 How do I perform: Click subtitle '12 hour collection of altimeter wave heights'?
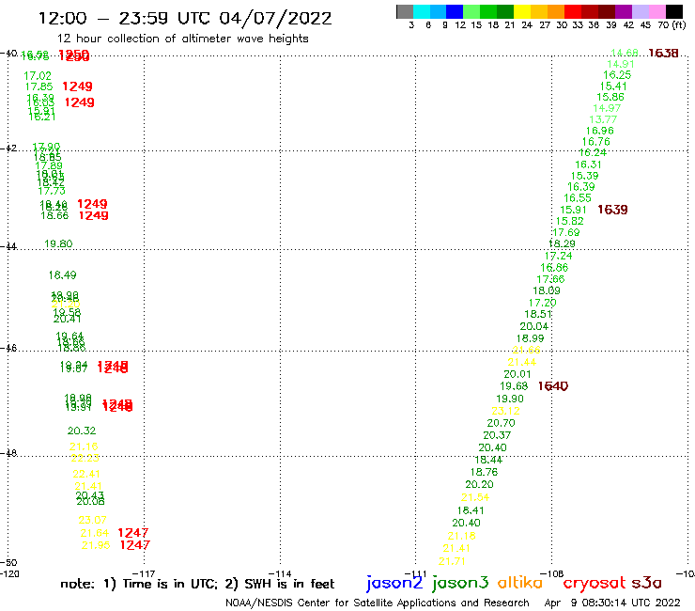coord(182,39)
